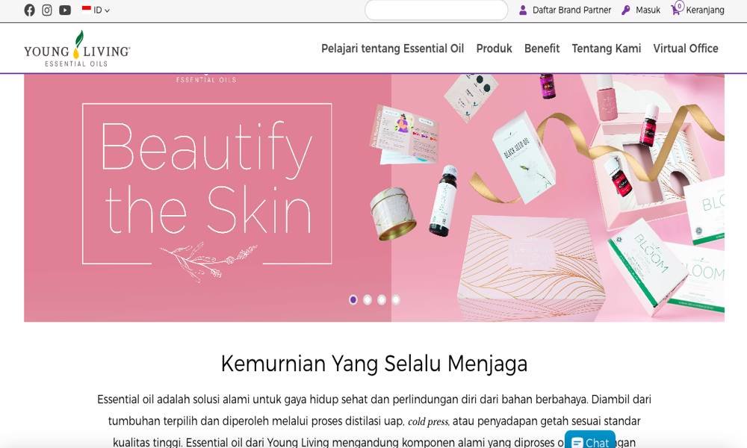Expand the ID country dropdown
The height and width of the screenshot is (448, 747).
tap(102, 10)
